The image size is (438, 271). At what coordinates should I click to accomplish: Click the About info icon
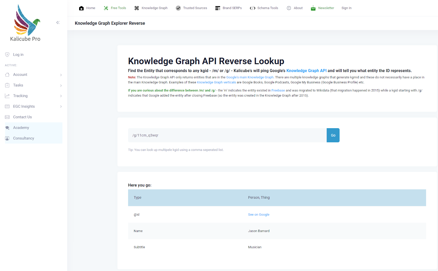tap(289, 8)
